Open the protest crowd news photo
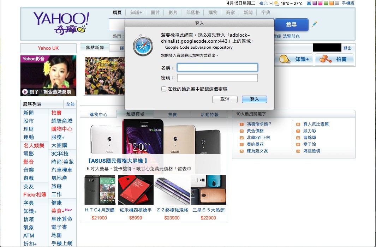 coord(105,76)
